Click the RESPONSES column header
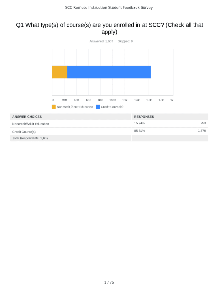 pos(144,117)
